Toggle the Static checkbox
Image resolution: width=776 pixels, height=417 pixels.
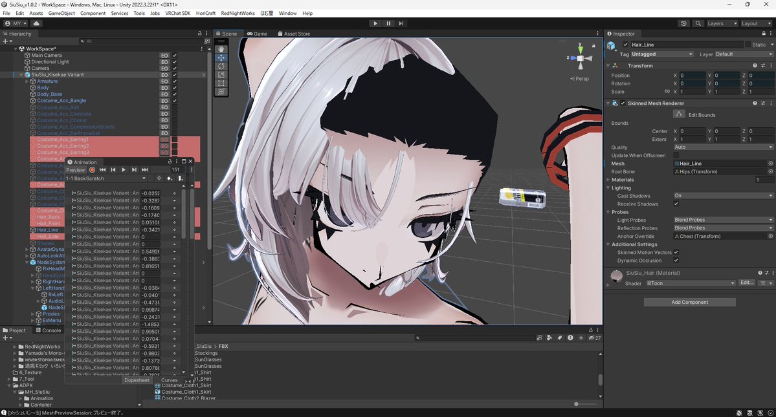(748, 45)
